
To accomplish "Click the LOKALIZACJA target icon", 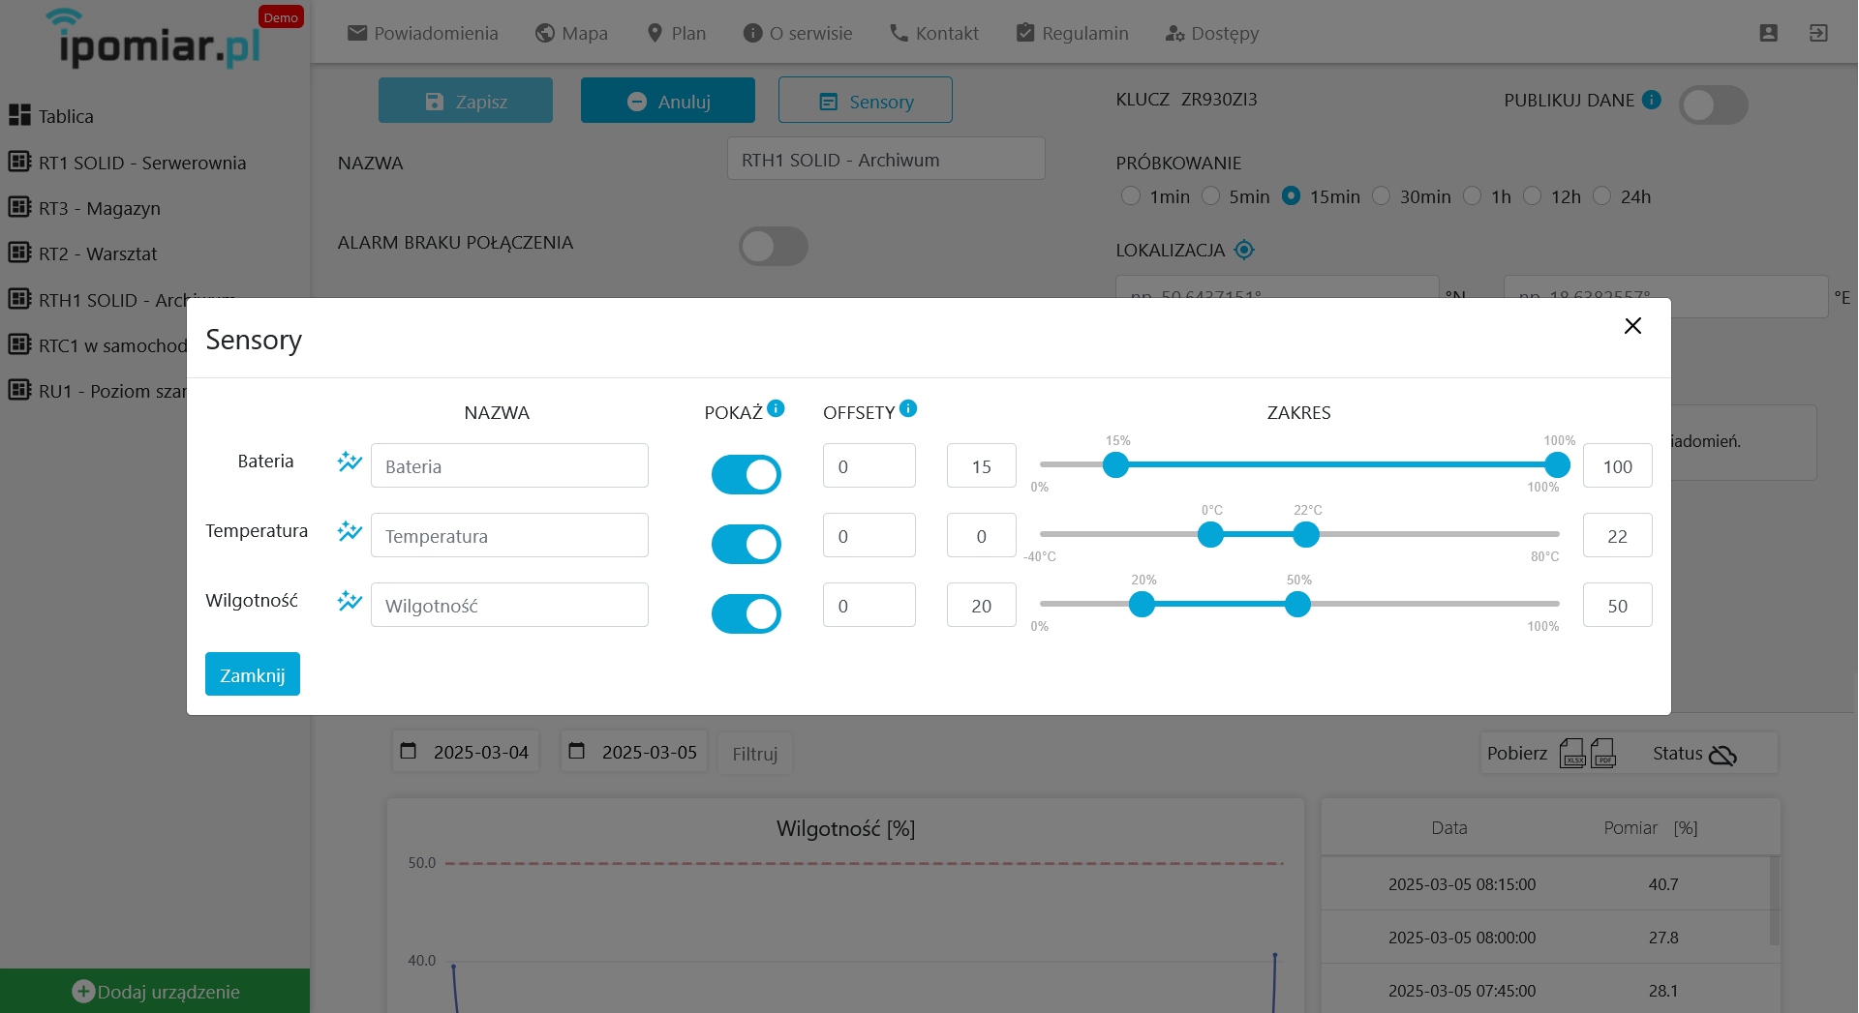I will tap(1244, 250).
